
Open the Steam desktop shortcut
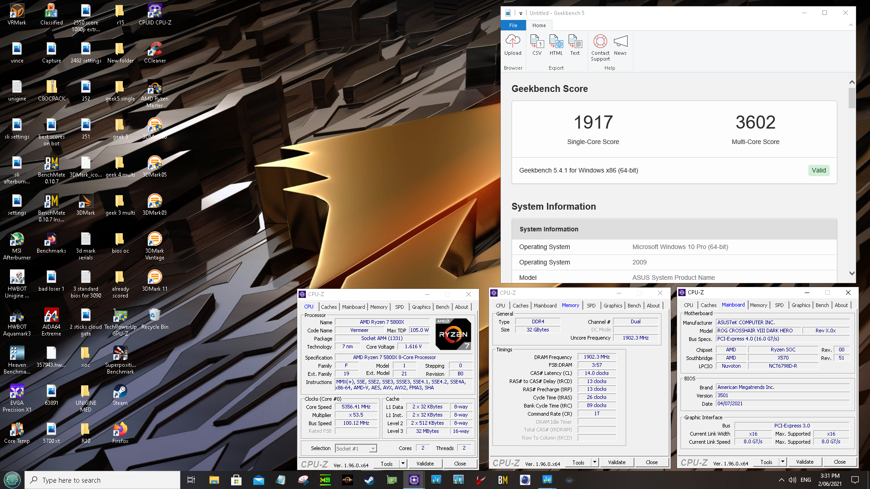point(121,395)
